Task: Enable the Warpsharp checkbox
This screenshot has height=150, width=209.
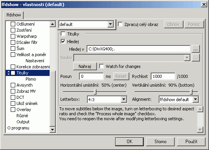Action: tap(13, 36)
